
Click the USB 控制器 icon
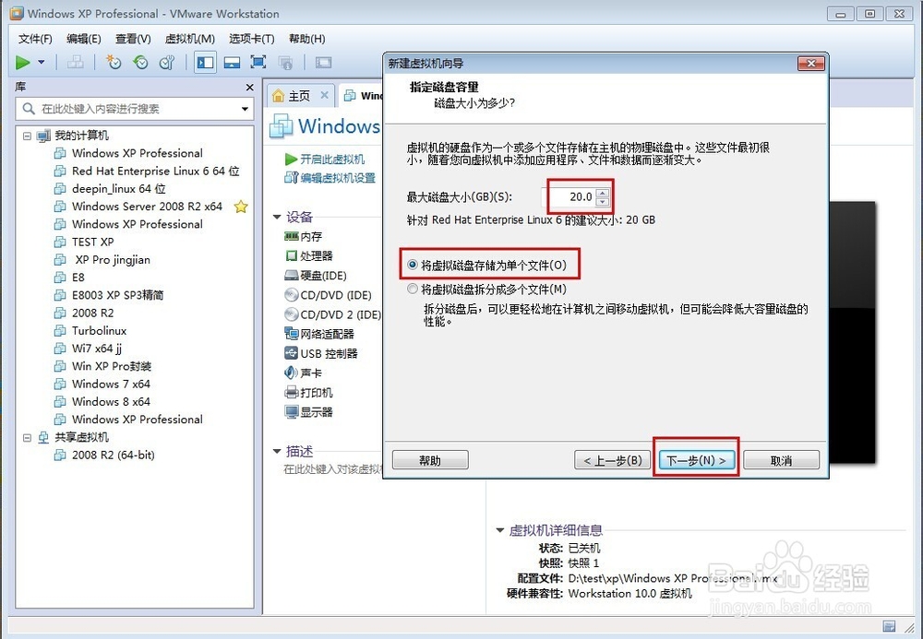pyautogui.click(x=292, y=353)
